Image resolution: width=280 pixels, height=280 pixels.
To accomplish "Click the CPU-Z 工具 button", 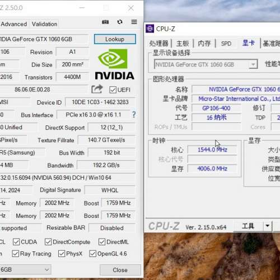I will (x=248, y=226).
